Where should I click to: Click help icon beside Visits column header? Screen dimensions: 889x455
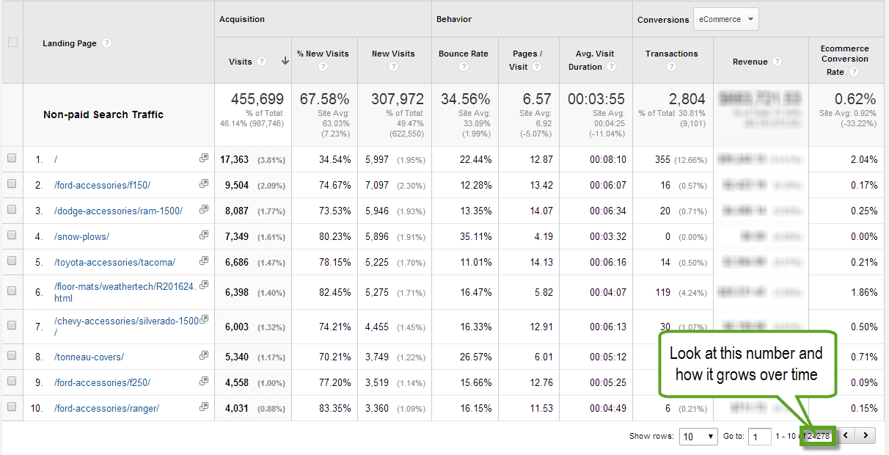tap(262, 62)
